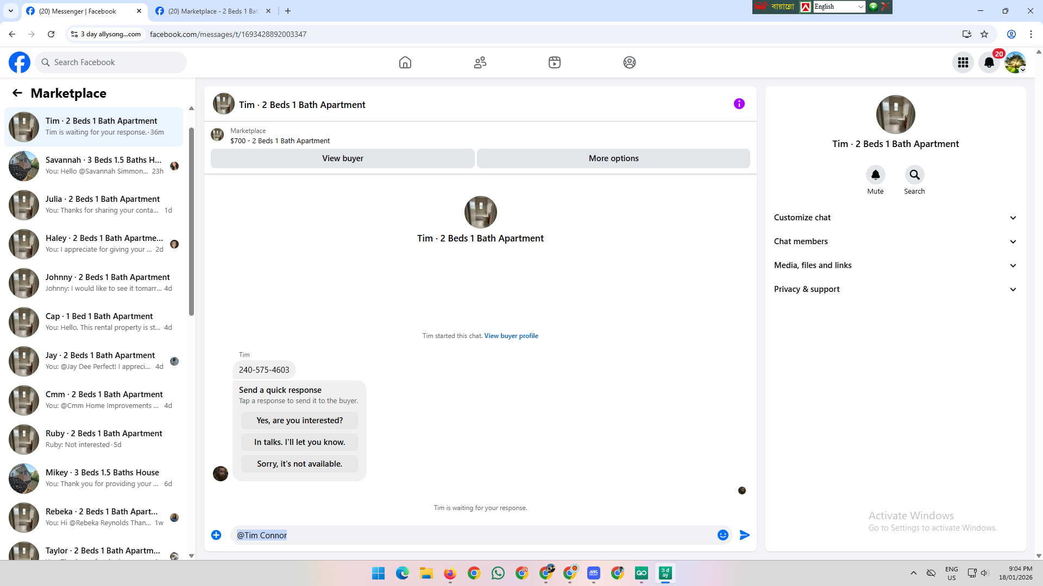Open the Facebook menu grid icon
1043x586 pixels.
pos(963,62)
